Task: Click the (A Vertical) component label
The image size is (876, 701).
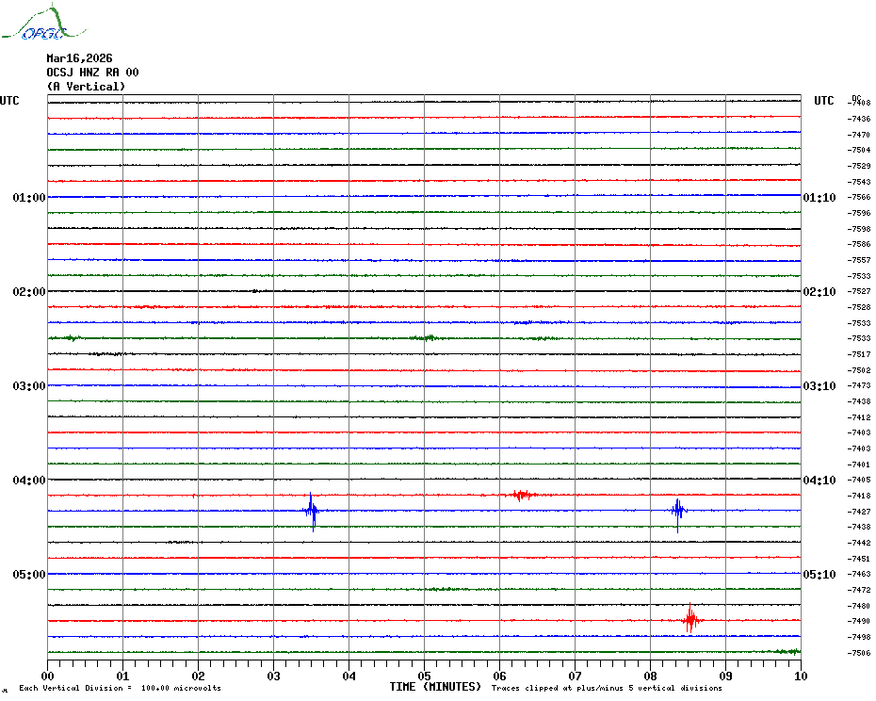Action: coord(85,87)
